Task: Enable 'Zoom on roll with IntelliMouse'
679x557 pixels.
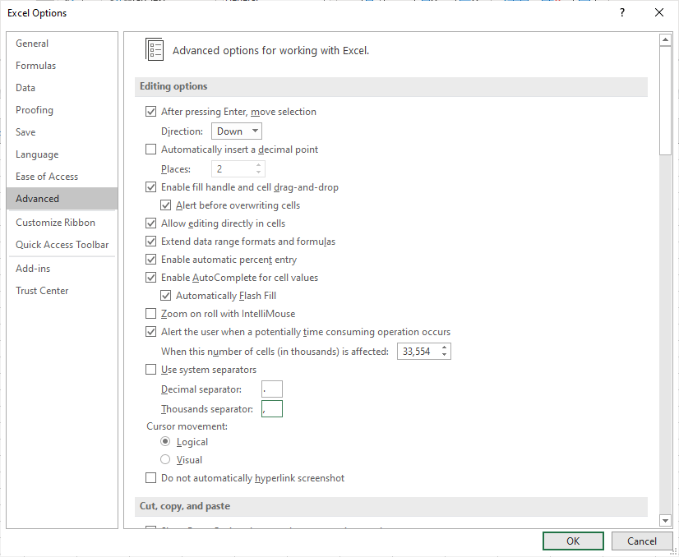Action: pos(151,313)
